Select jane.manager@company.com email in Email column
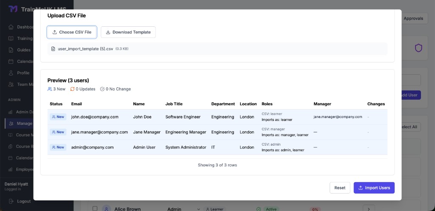Viewport: 435px width, 211px height. [99, 132]
